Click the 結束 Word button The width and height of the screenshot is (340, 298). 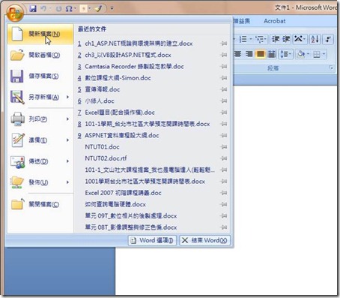204,240
